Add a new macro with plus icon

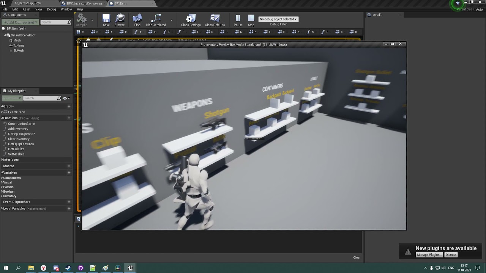coord(69,166)
